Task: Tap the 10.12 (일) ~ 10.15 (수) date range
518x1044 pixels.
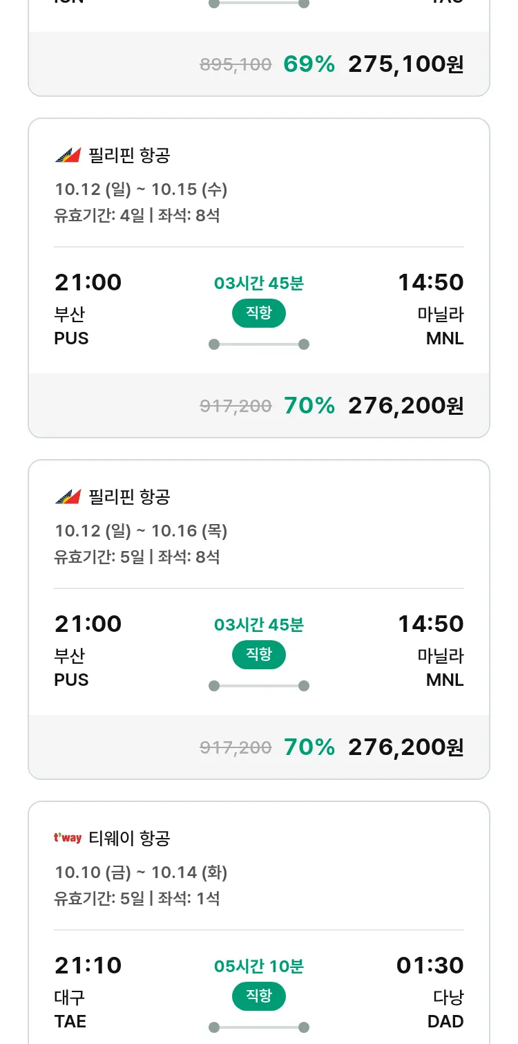Action: [x=141, y=189]
